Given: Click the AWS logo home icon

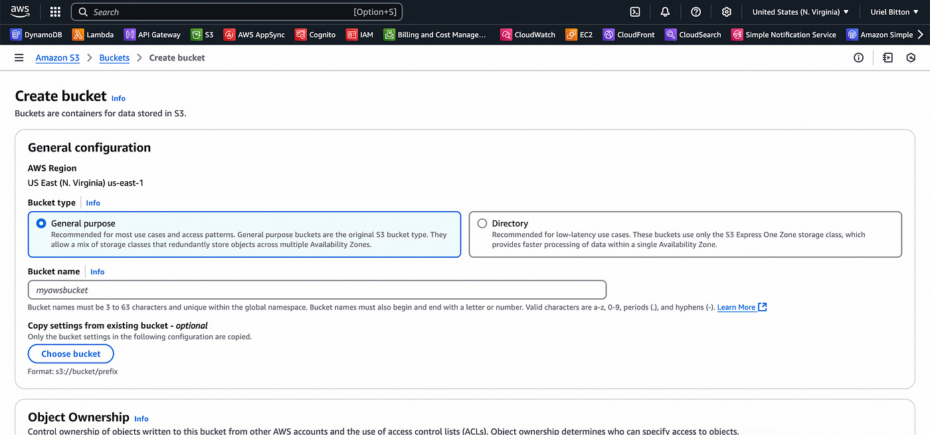Looking at the screenshot, I should pos(20,11).
